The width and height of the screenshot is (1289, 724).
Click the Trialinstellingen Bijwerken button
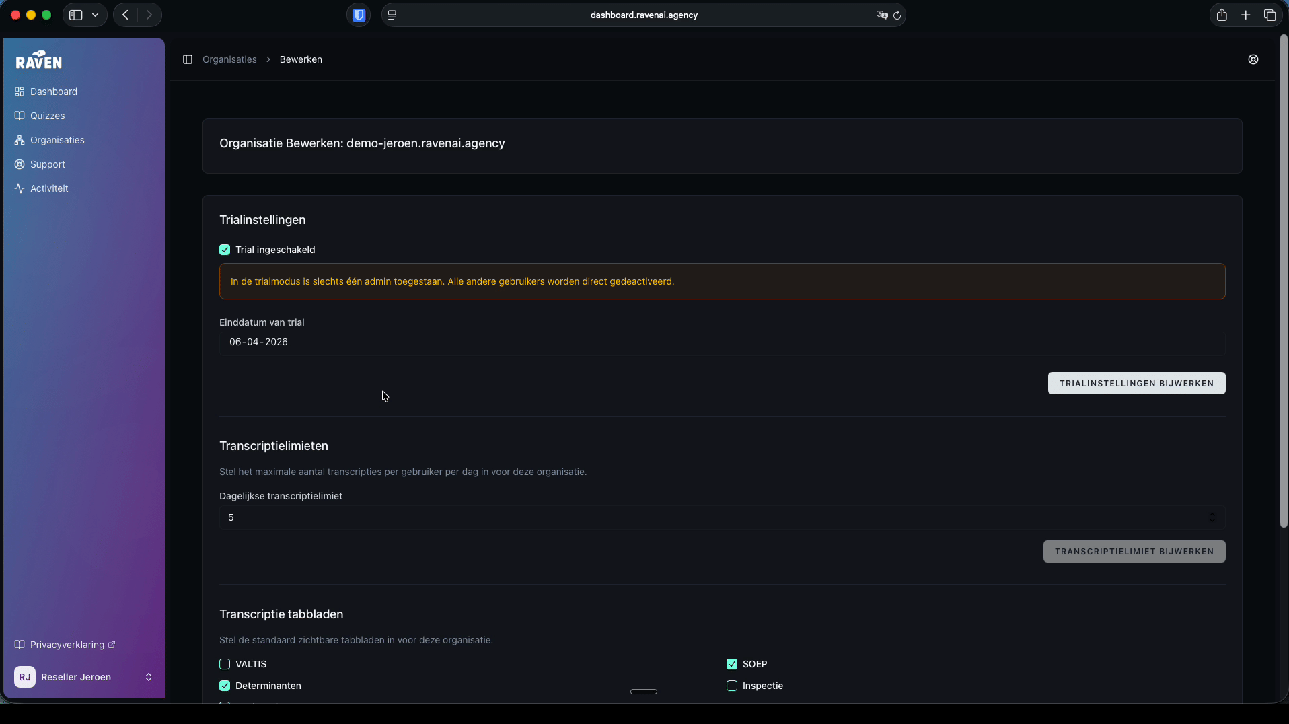tap(1136, 384)
